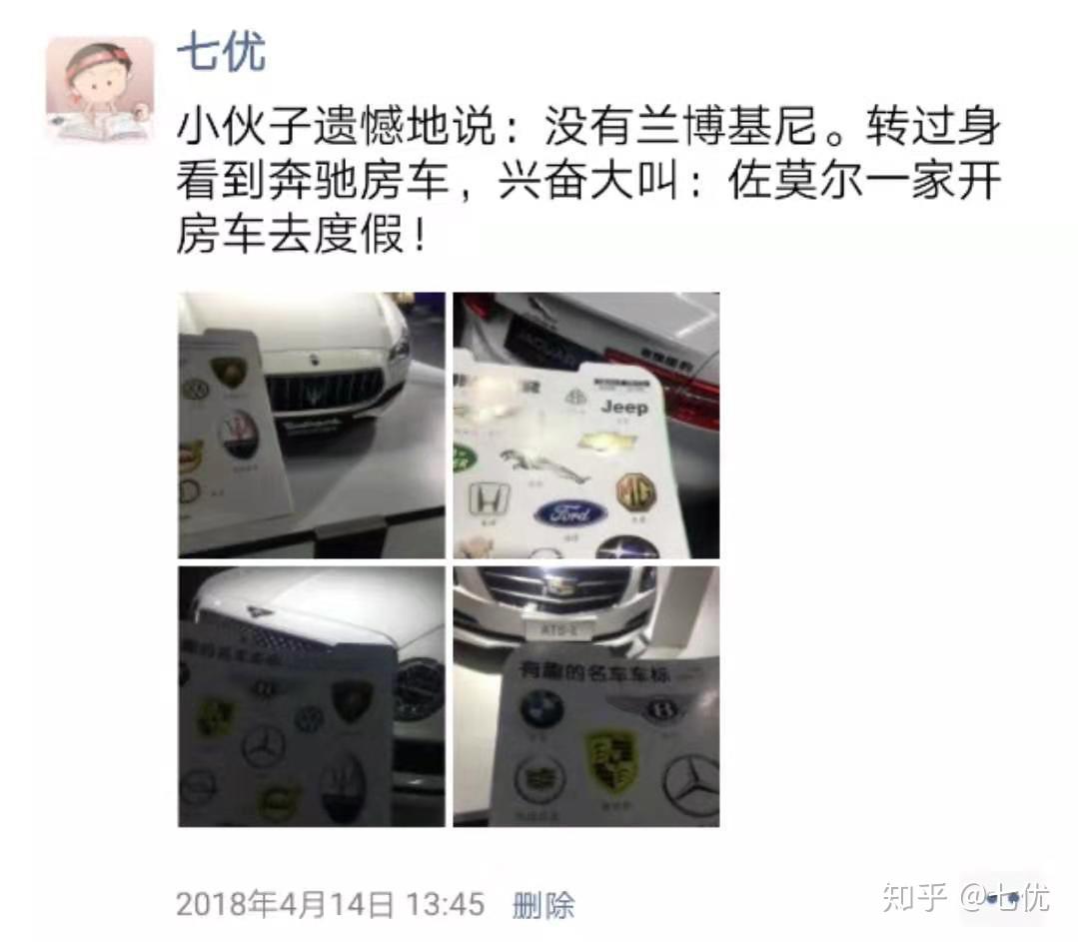Click the post timestamp 2018年4月14日 13:45

pyautogui.click(x=330, y=905)
